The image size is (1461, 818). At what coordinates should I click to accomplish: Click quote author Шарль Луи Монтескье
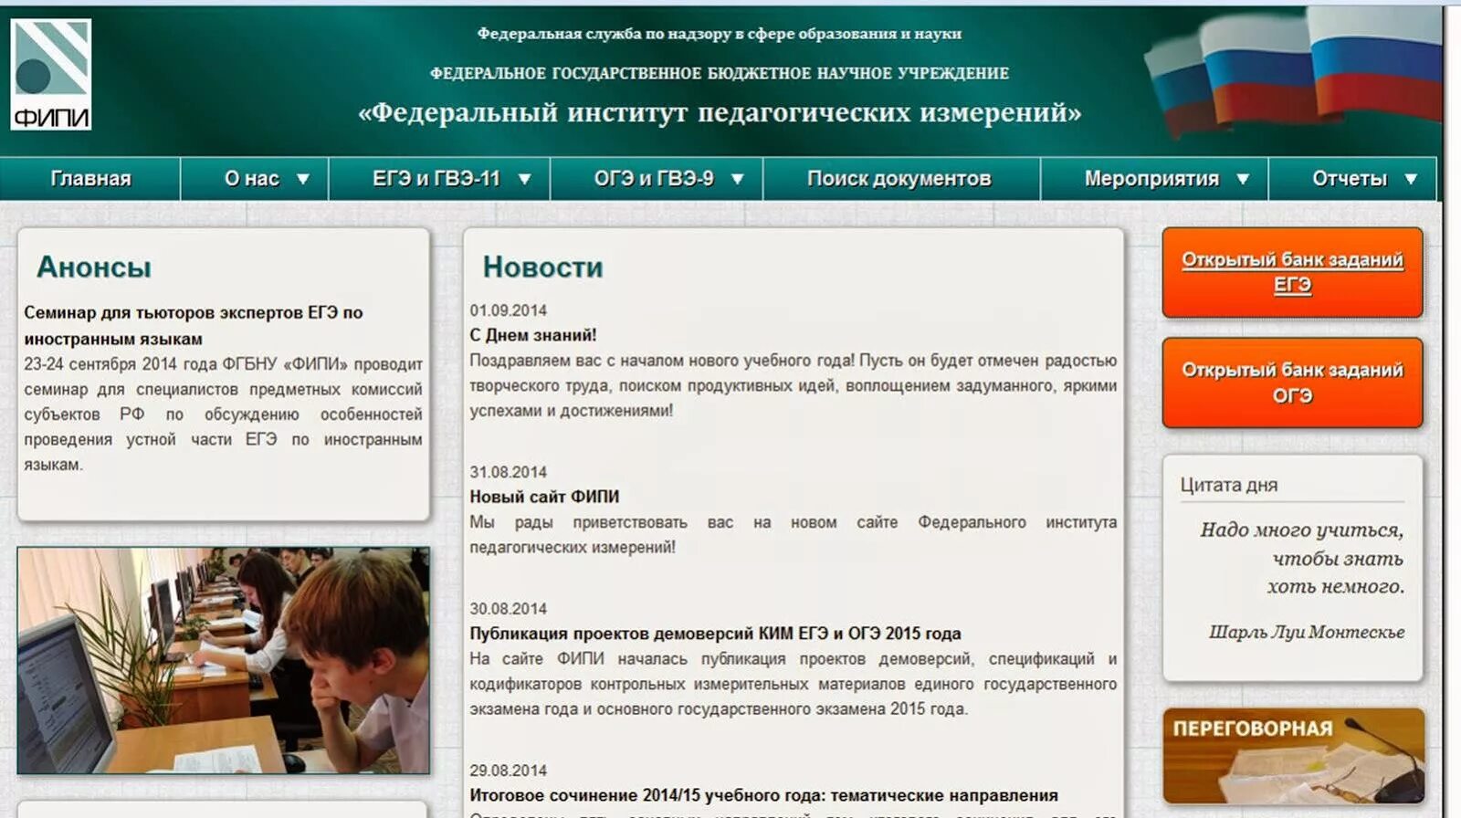(1307, 632)
